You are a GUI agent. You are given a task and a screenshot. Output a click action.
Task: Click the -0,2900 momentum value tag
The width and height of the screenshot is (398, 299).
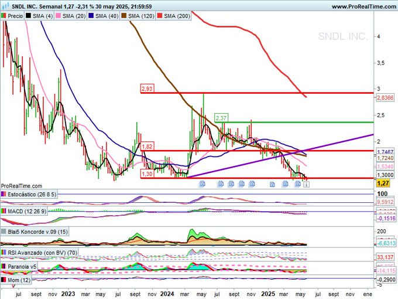coord(386,280)
